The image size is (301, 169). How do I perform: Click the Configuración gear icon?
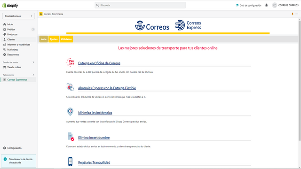5,148
